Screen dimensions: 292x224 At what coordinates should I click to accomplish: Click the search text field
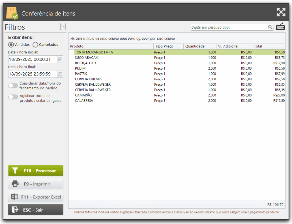[229, 27]
